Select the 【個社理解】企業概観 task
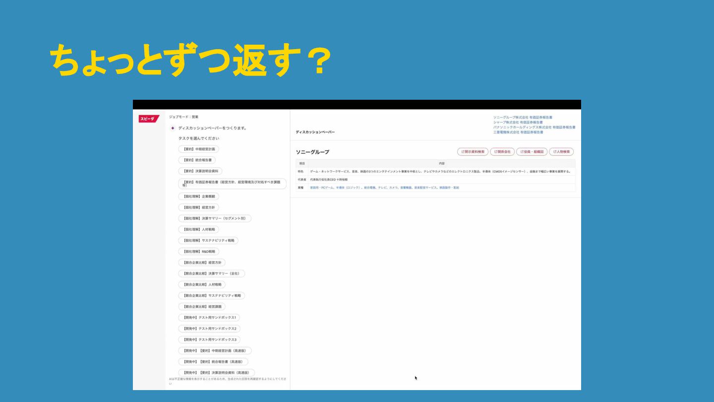714x402 pixels. pos(198,197)
